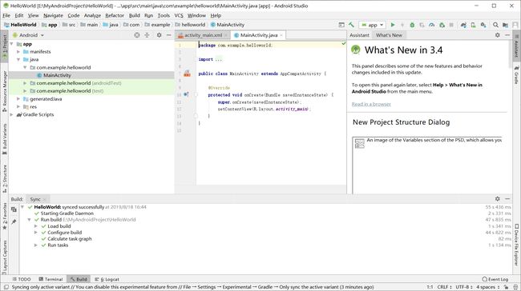Close the MainActivity.java tab

click(281, 35)
